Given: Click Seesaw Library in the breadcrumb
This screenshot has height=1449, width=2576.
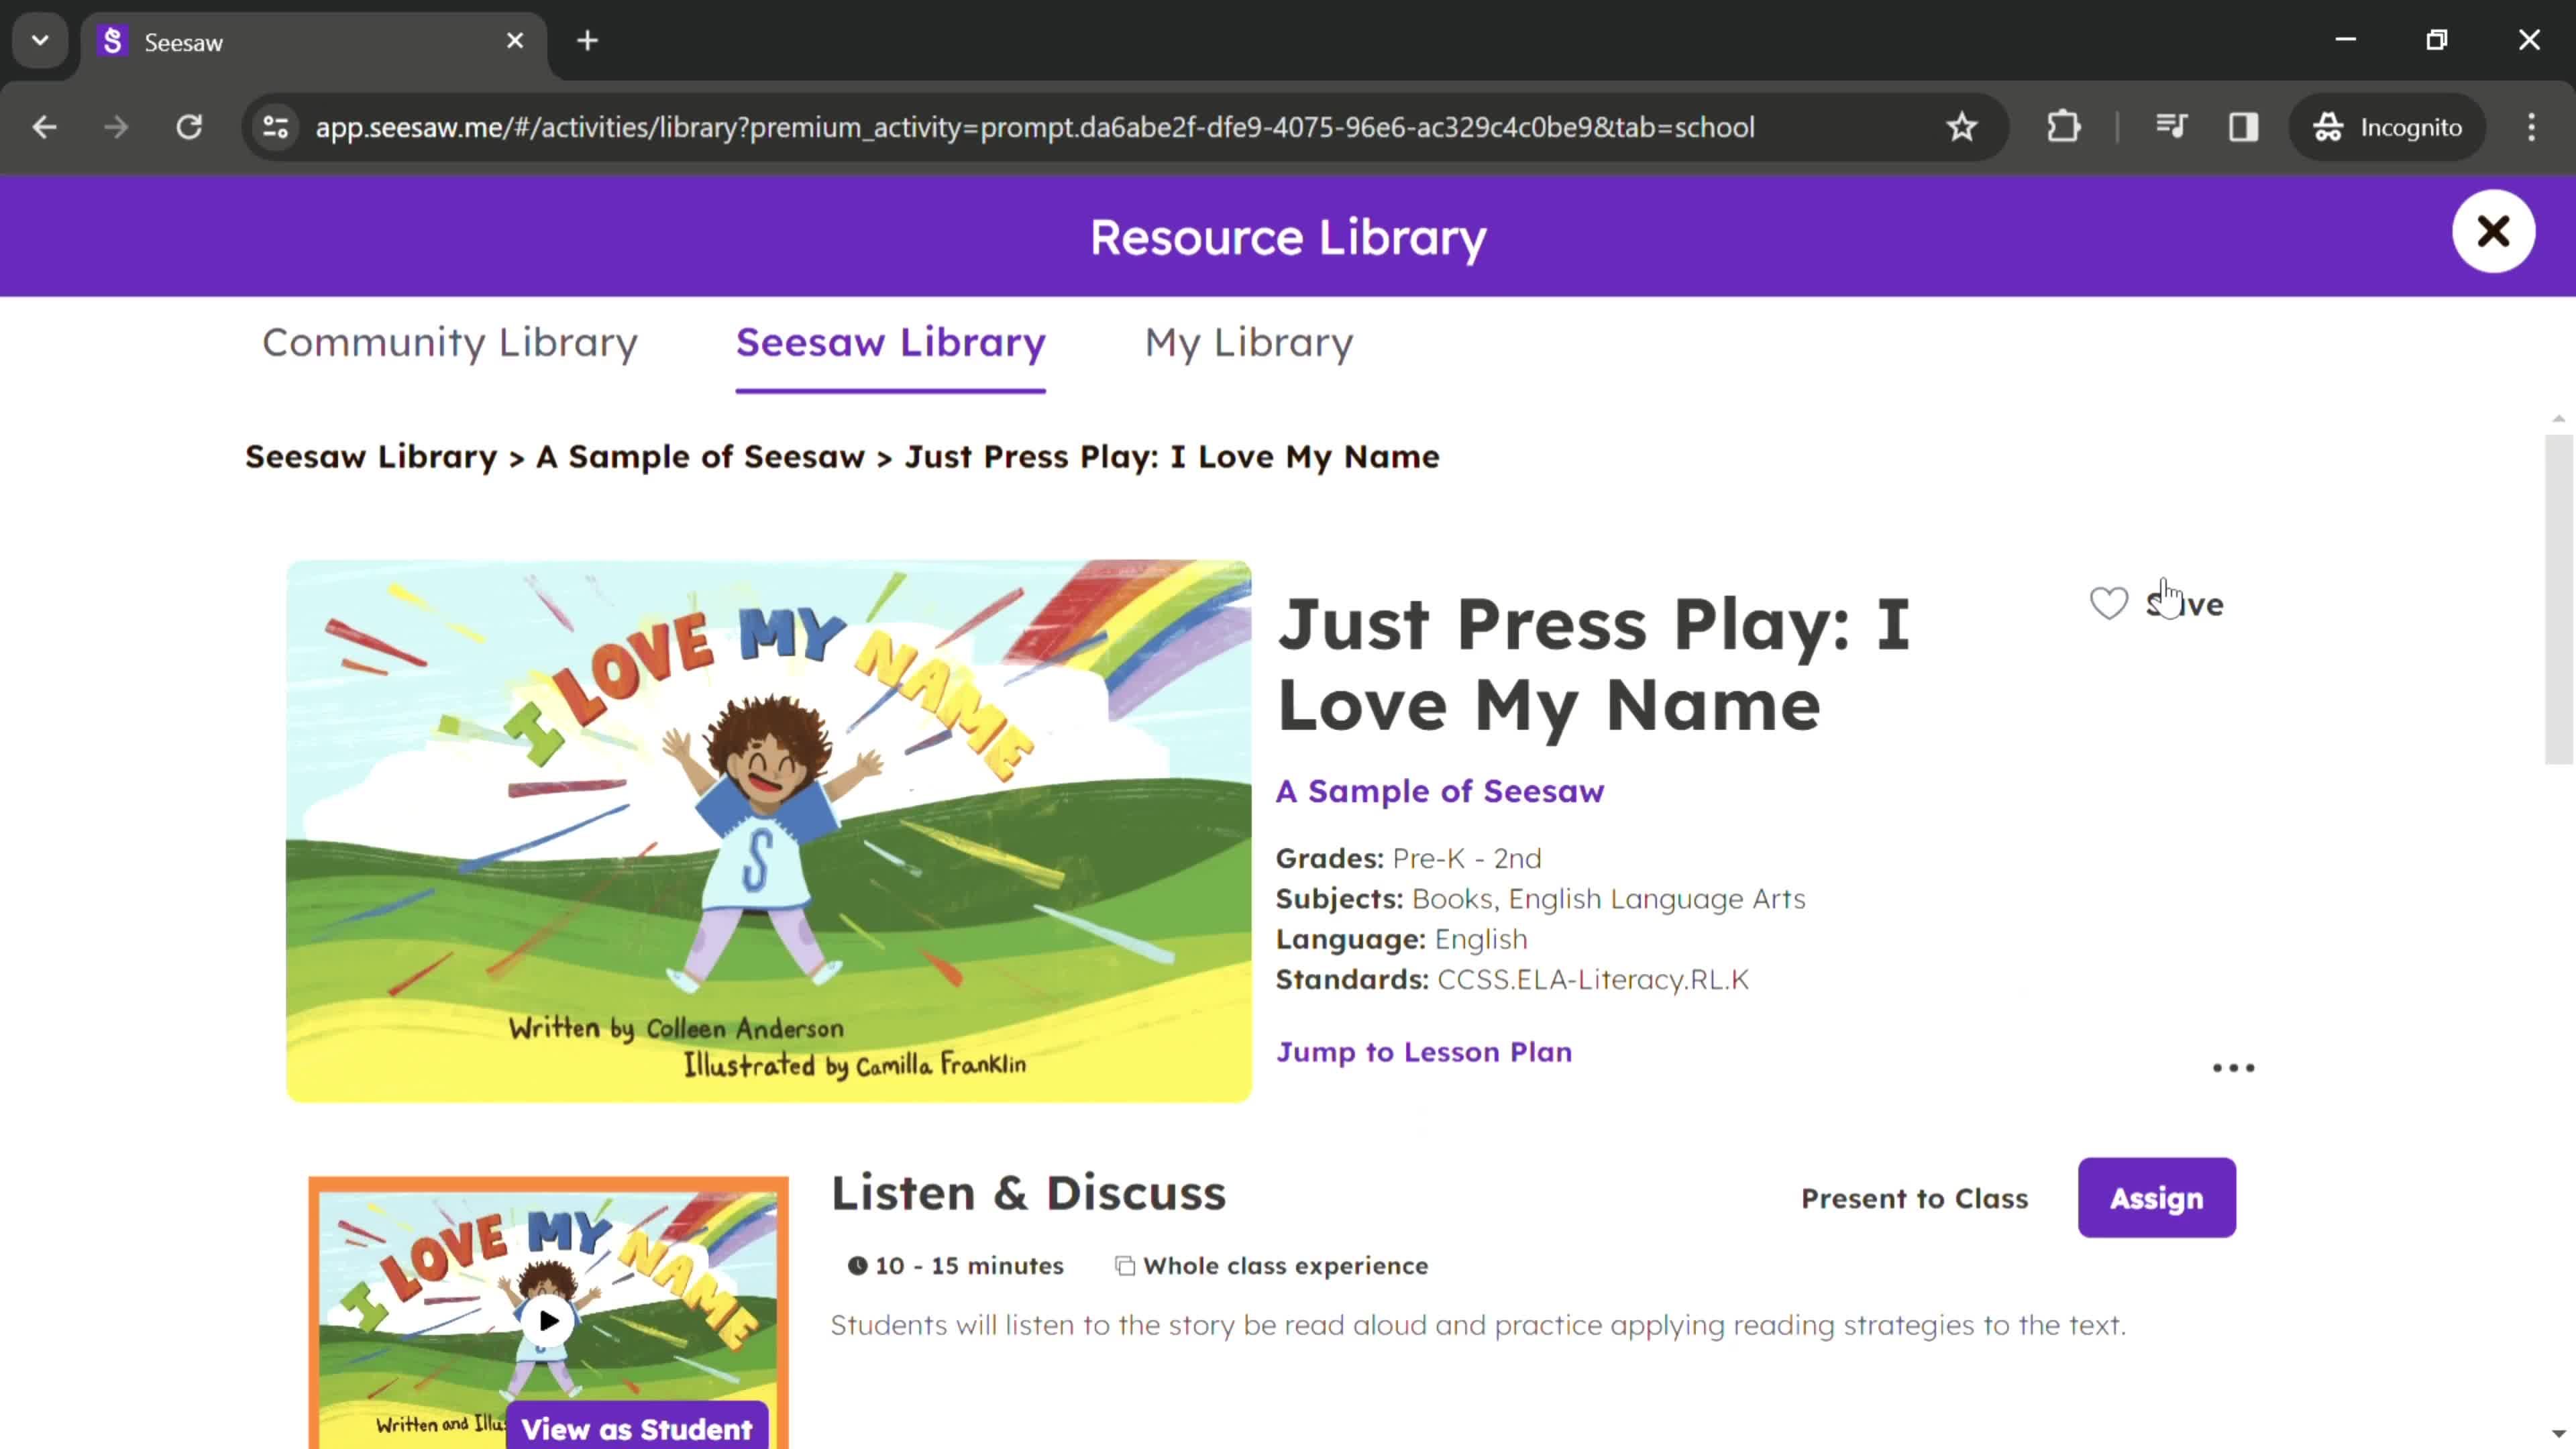Looking at the screenshot, I should pos(371,457).
